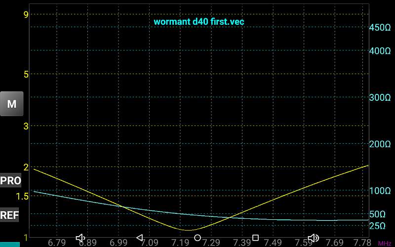
Task: Tap the Android home circle icon
Action: click(197, 238)
